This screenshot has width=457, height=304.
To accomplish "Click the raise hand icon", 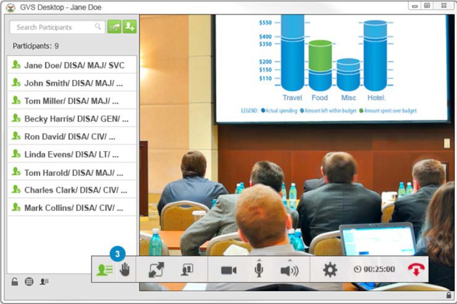I will coord(124,270).
